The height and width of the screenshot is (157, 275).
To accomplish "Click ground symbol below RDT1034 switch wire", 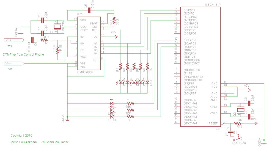I will click(264, 143).
